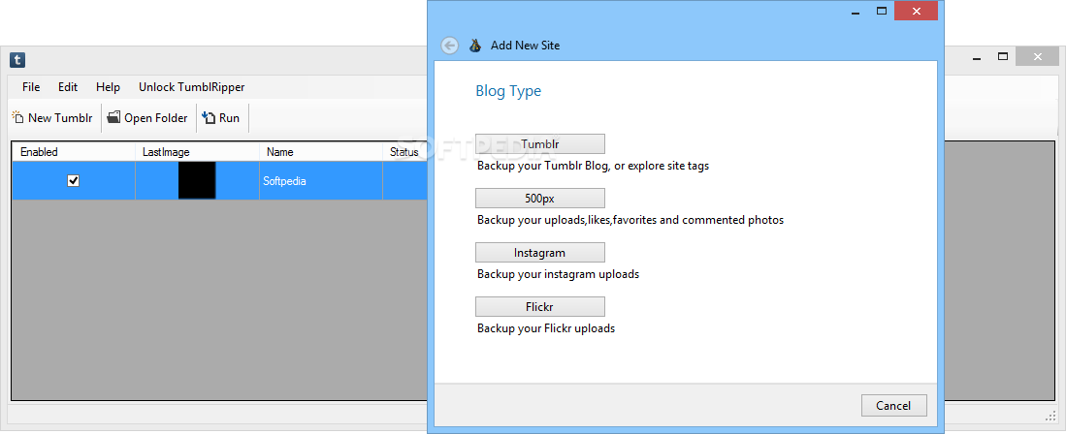Sort by the Name column header
This screenshot has height=434, width=1066.
[x=321, y=152]
